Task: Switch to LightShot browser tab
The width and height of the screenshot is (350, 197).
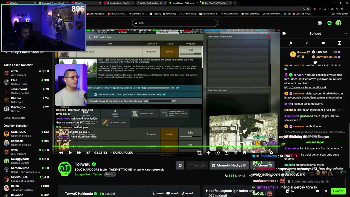Action: click(x=151, y=3)
